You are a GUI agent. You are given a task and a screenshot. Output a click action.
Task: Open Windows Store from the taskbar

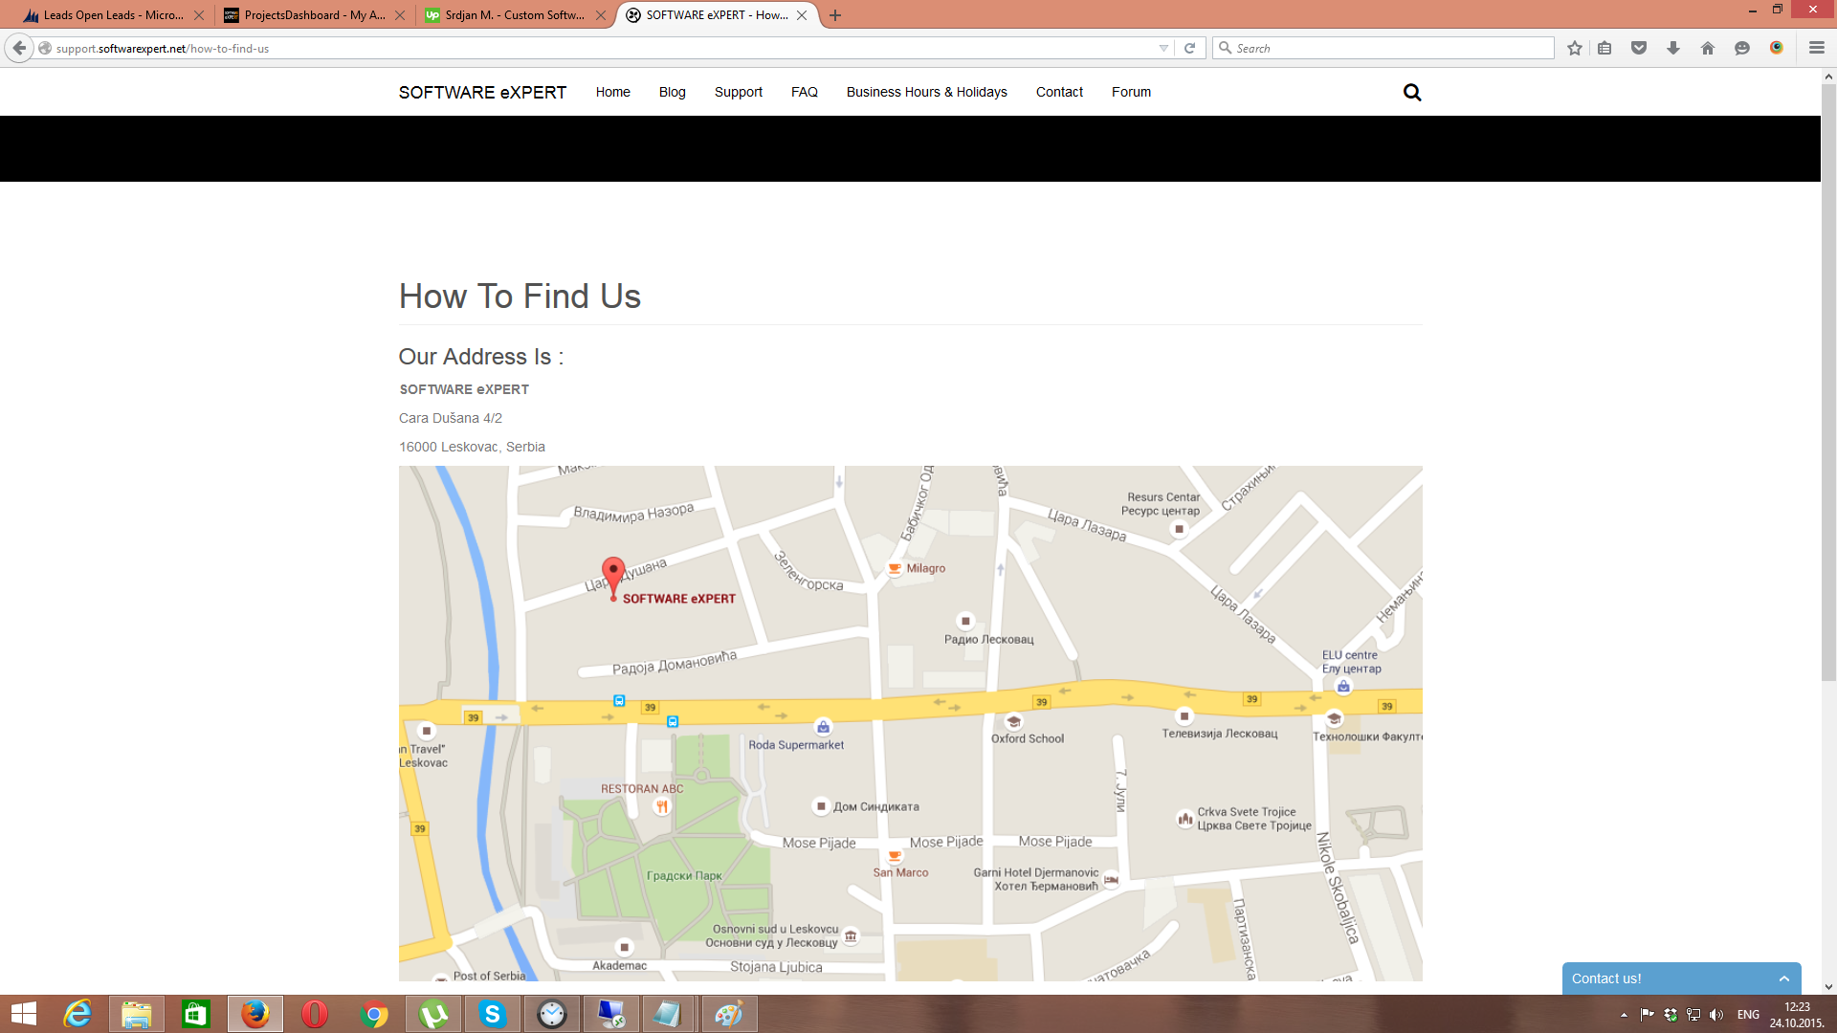pos(195,1014)
